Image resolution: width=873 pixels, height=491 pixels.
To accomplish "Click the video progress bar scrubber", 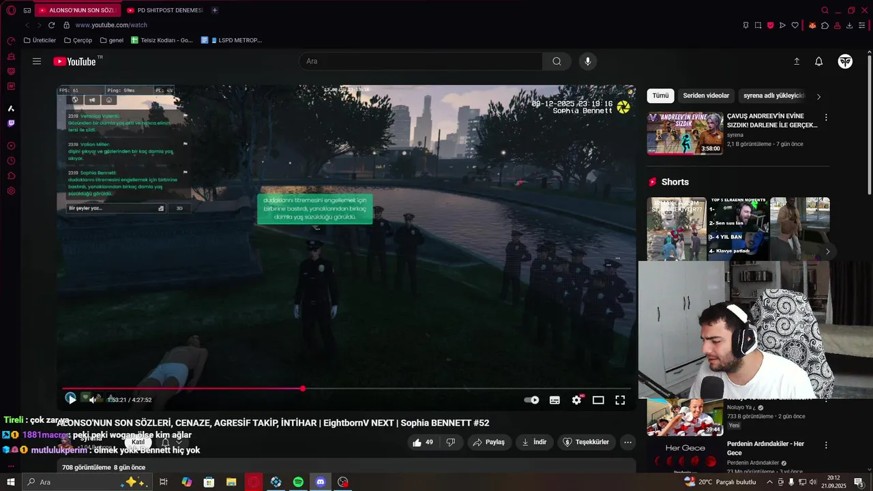I will coord(303,389).
